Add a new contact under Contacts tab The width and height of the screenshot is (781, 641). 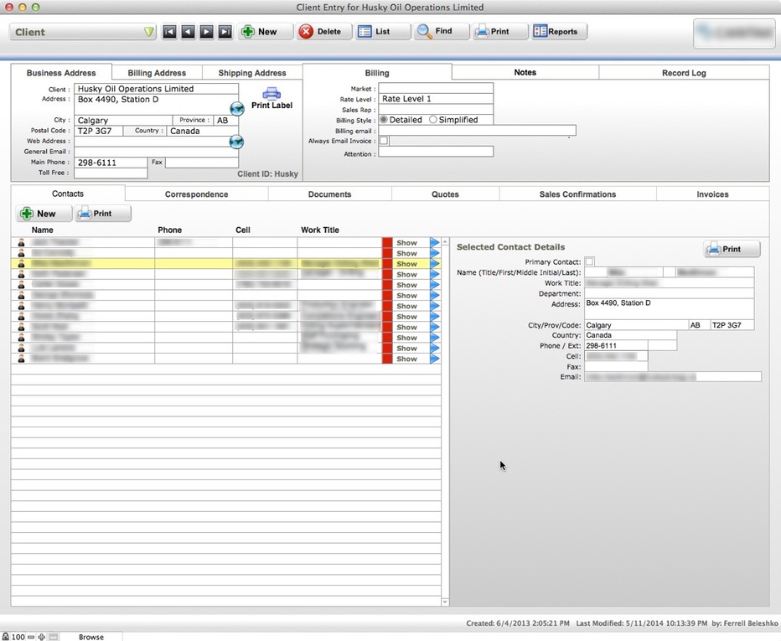[x=44, y=214]
